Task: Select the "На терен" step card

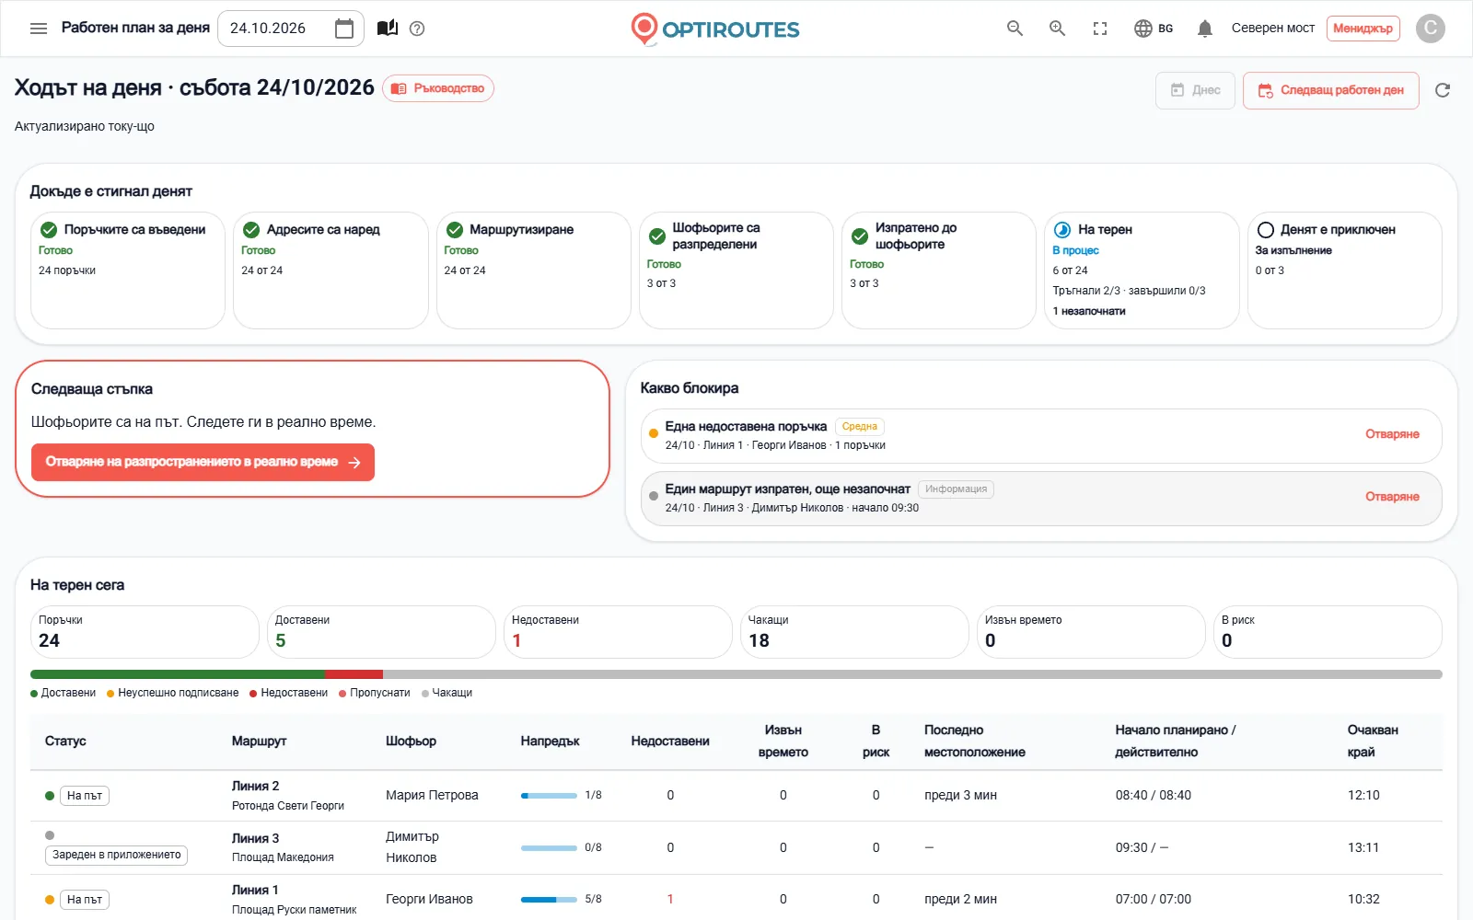Action: [x=1142, y=270]
